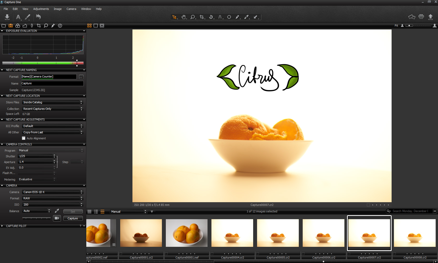Screen dimensions: 438x263
Task: Open the Local Adjustments brush tool tab
Action: tap(53, 26)
